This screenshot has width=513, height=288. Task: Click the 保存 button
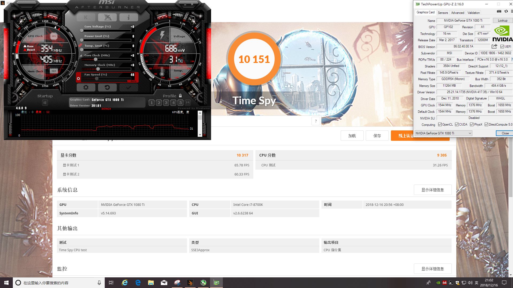tap(377, 136)
